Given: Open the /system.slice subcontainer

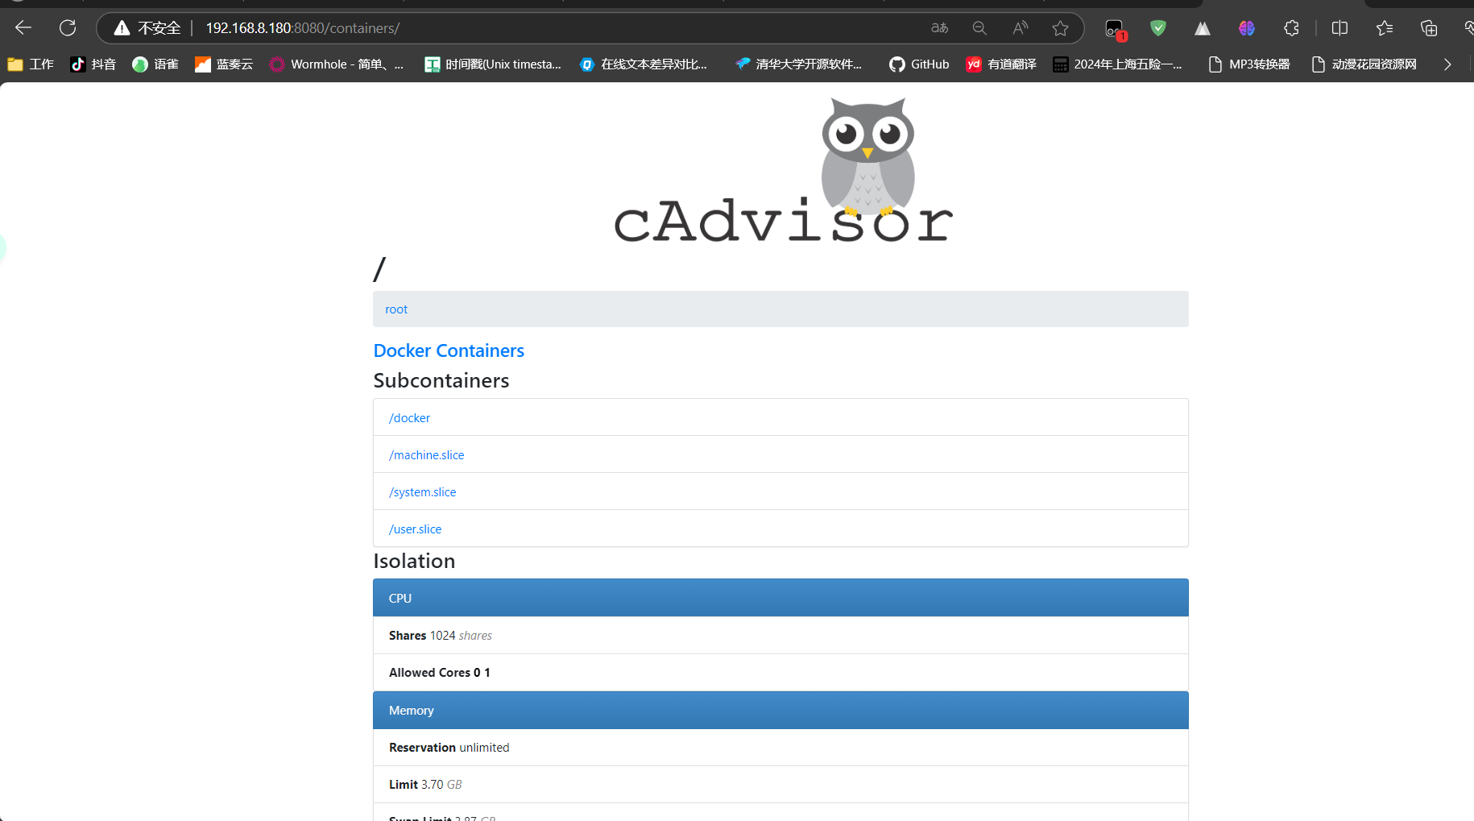Looking at the screenshot, I should [422, 492].
